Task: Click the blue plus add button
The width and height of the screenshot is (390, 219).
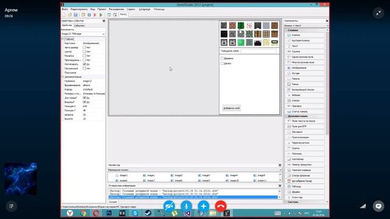Action: [x=204, y=206]
